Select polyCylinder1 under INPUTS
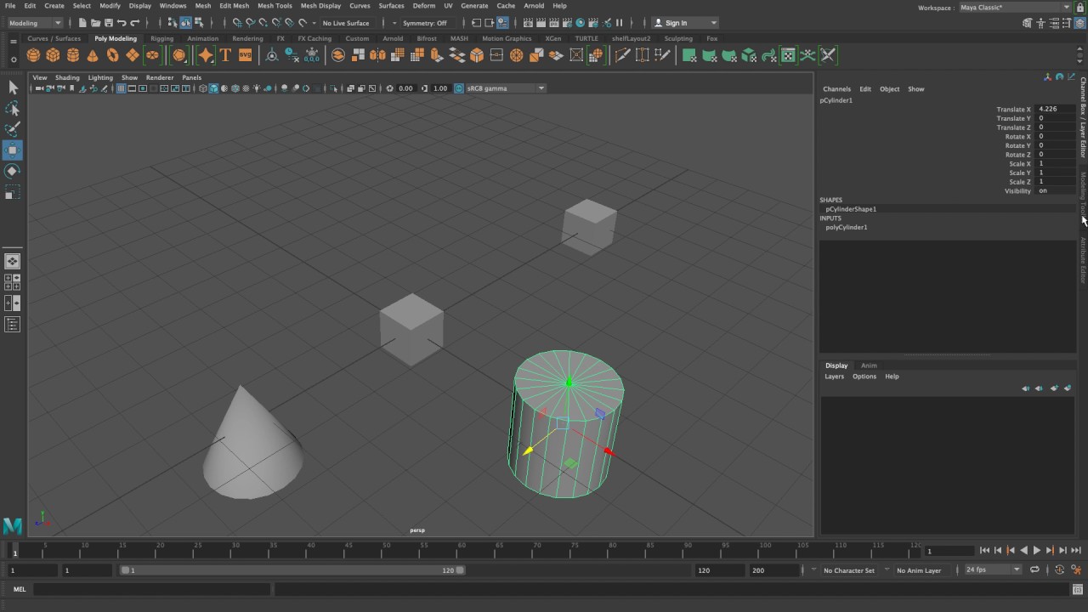Screen dimensions: 1088x612 pos(847,228)
